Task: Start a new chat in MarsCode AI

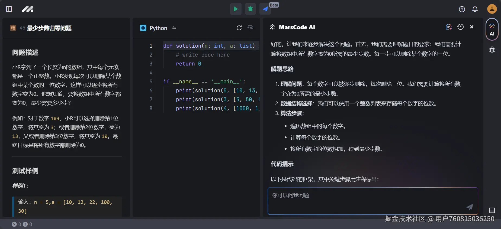Action: (x=449, y=27)
